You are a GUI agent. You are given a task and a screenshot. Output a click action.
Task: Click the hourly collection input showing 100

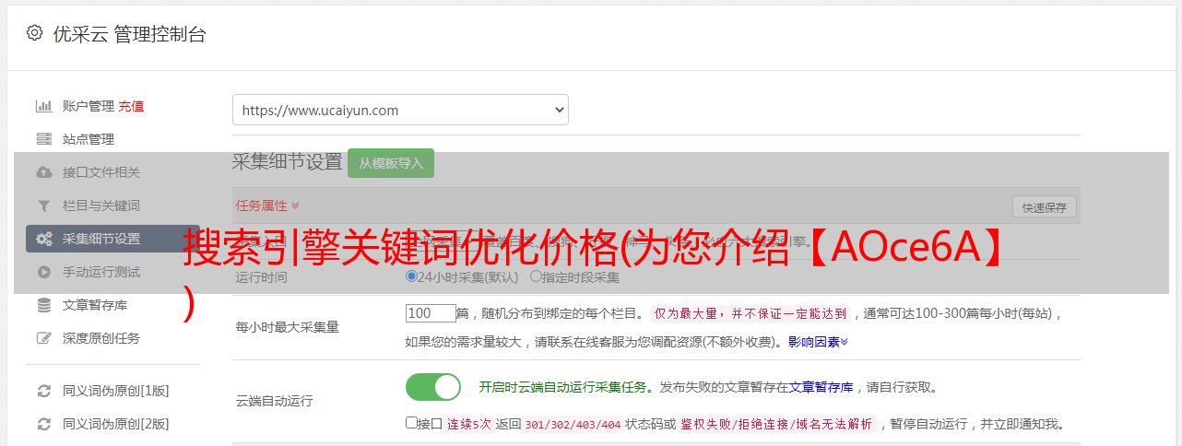click(x=431, y=313)
